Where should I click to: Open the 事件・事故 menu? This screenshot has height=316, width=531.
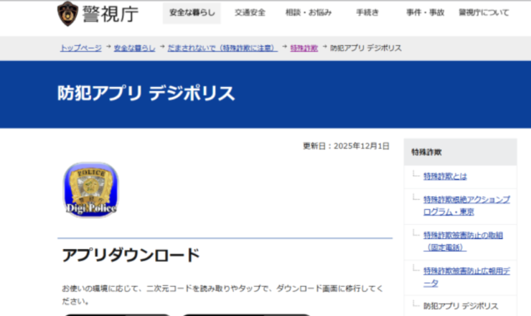[425, 13]
